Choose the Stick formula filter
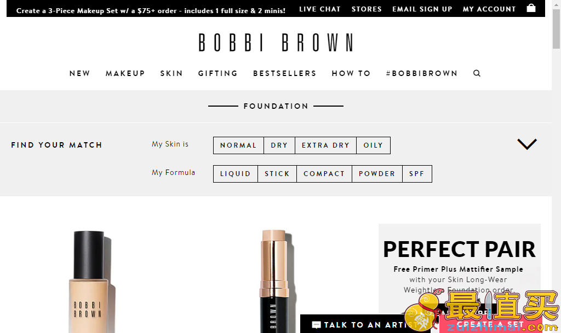The height and width of the screenshot is (333, 561). (277, 174)
